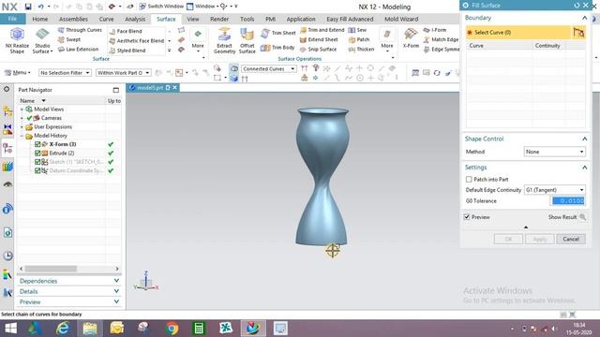The width and height of the screenshot is (600, 337).
Task: Open Connected Curves dropdown
Action: click(269, 69)
